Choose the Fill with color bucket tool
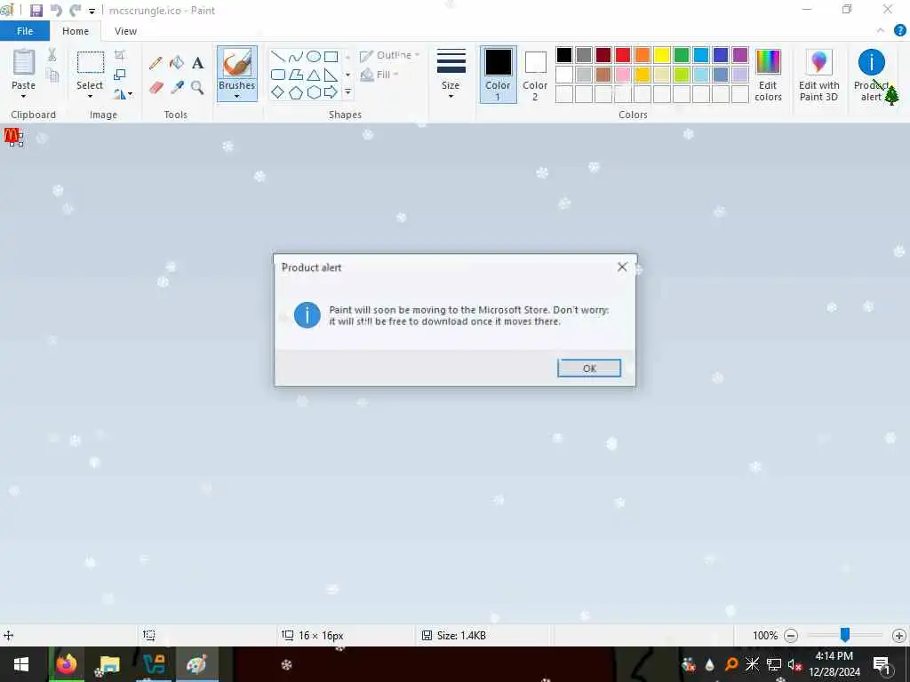Image resolution: width=910 pixels, height=682 pixels. pyautogui.click(x=177, y=63)
